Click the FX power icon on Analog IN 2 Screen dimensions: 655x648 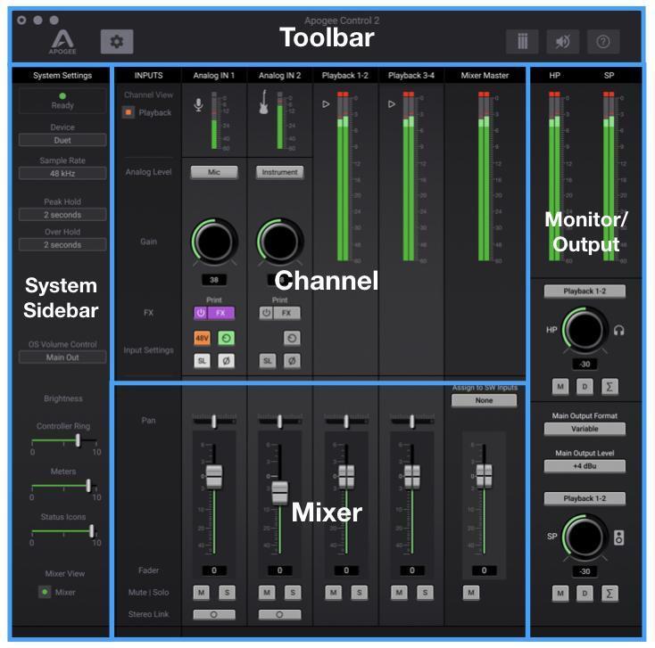pyautogui.click(x=267, y=313)
